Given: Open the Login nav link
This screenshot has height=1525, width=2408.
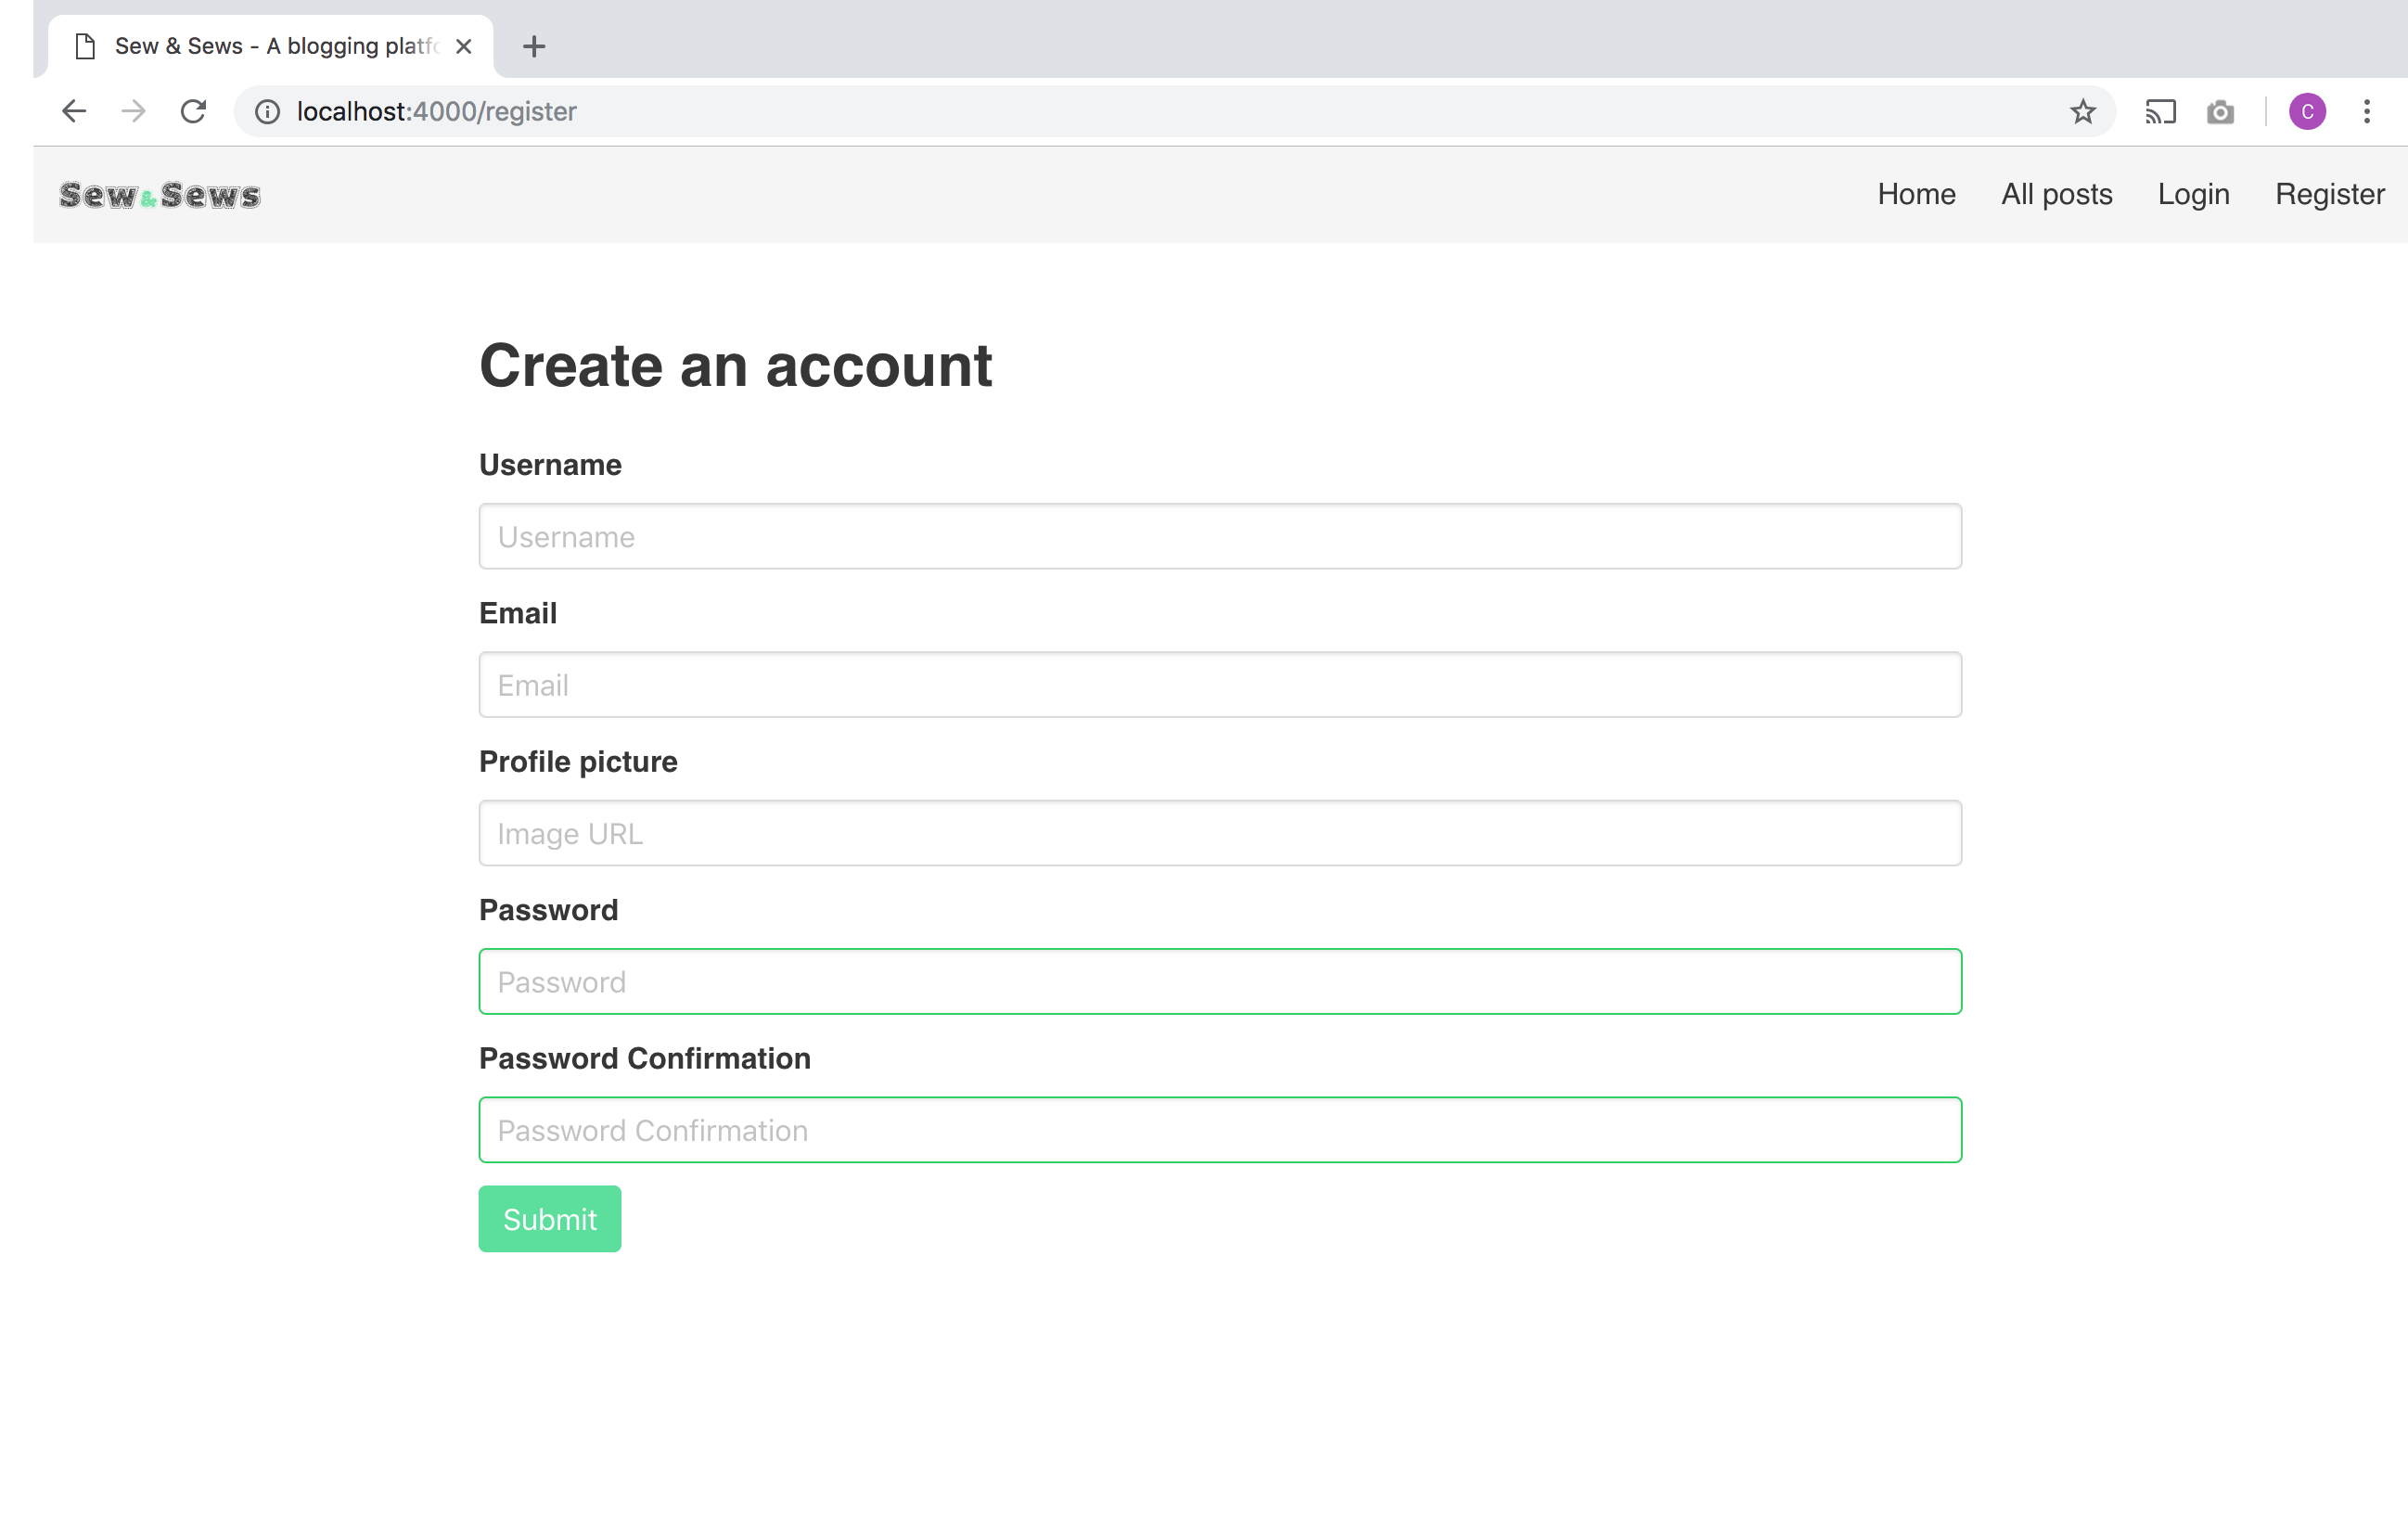Looking at the screenshot, I should click(x=2193, y=194).
